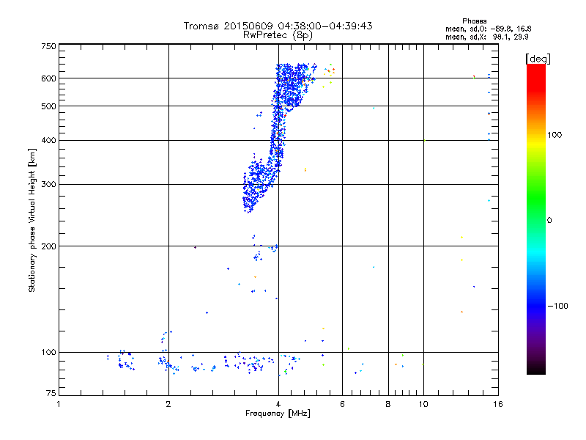Click the y-axis tick label '100'
This screenshot has height=440, width=586.
point(48,352)
